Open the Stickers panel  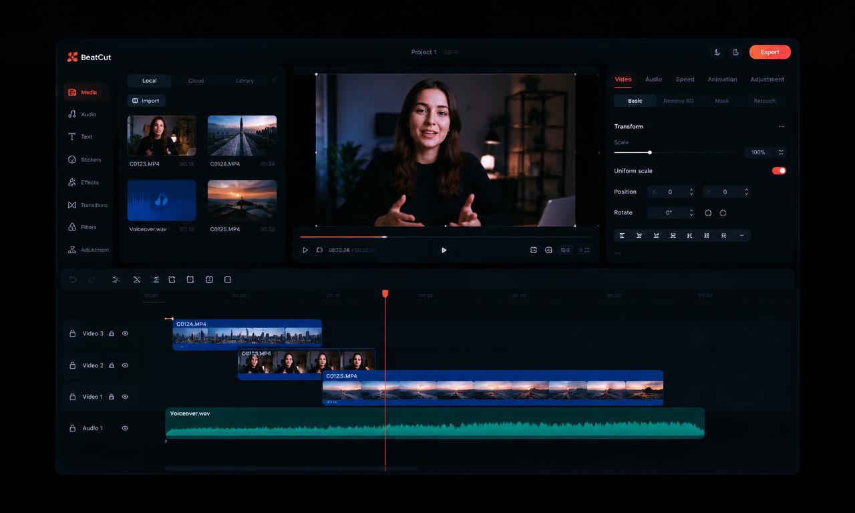85,160
